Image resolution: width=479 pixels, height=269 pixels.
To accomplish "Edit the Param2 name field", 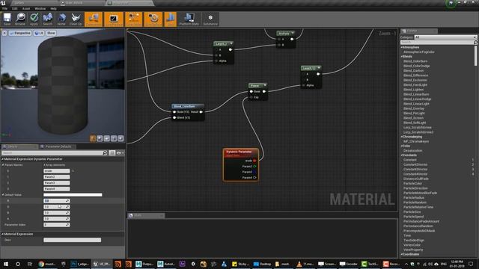I will pyautogui.click(x=57, y=177).
